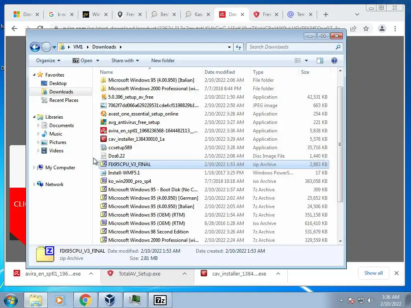Image resolution: width=411 pixels, height=308 pixels.
Task: Open the Chrome three-dot menu
Action: (395, 28)
